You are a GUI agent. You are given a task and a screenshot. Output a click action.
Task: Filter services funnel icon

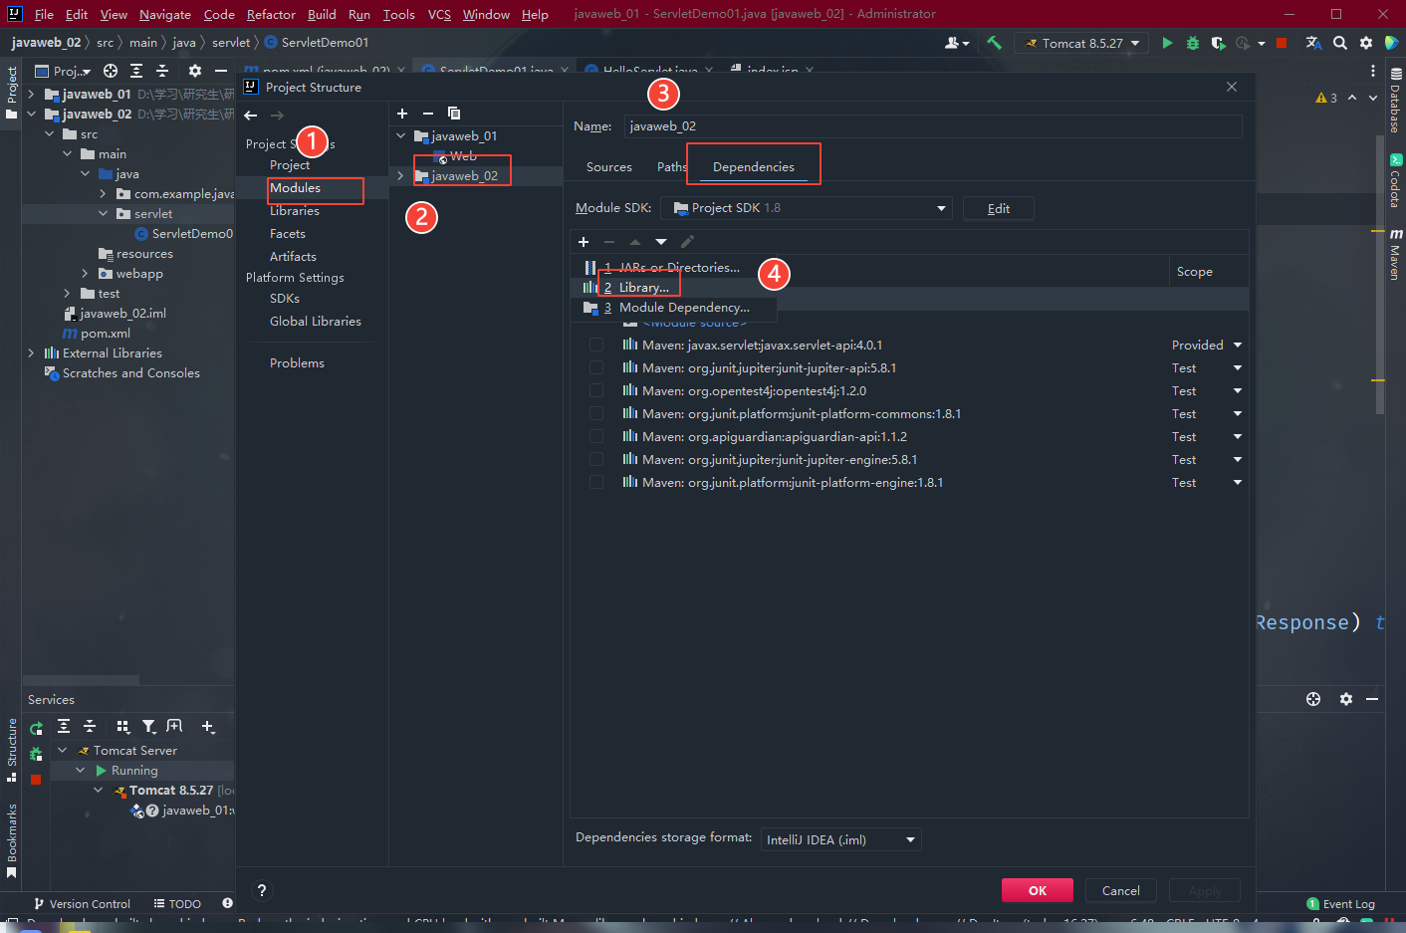click(148, 727)
